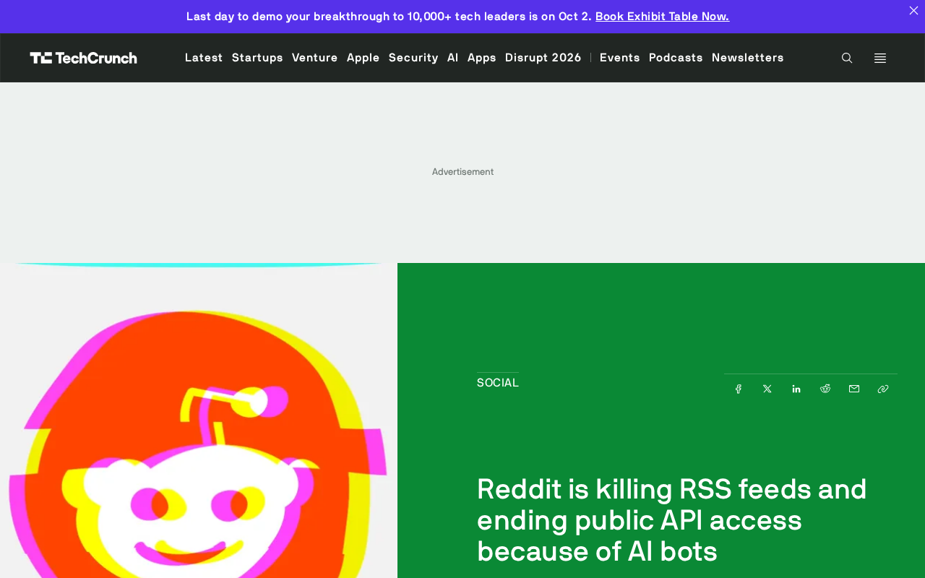Share article on LinkedIn

[796, 389]
